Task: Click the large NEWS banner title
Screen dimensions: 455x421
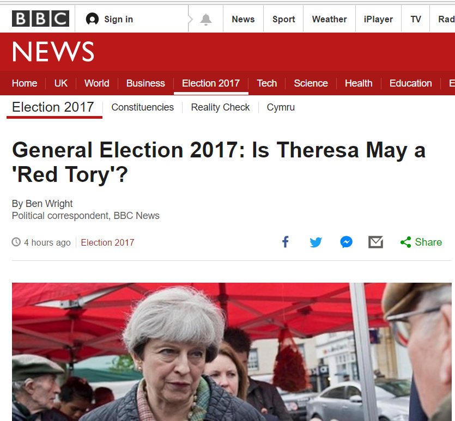Action: click(53, 52)
